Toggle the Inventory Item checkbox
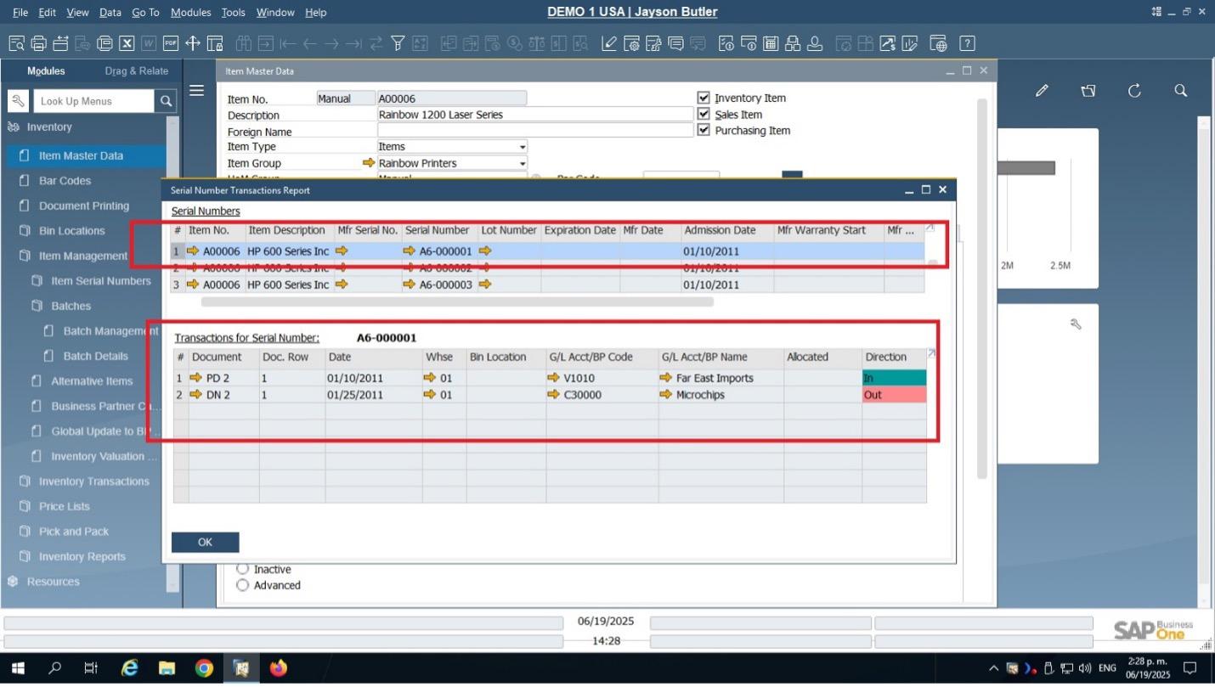 704,98
